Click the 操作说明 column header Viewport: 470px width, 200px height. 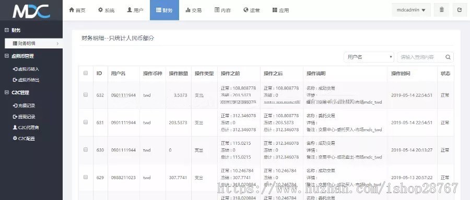316,73
